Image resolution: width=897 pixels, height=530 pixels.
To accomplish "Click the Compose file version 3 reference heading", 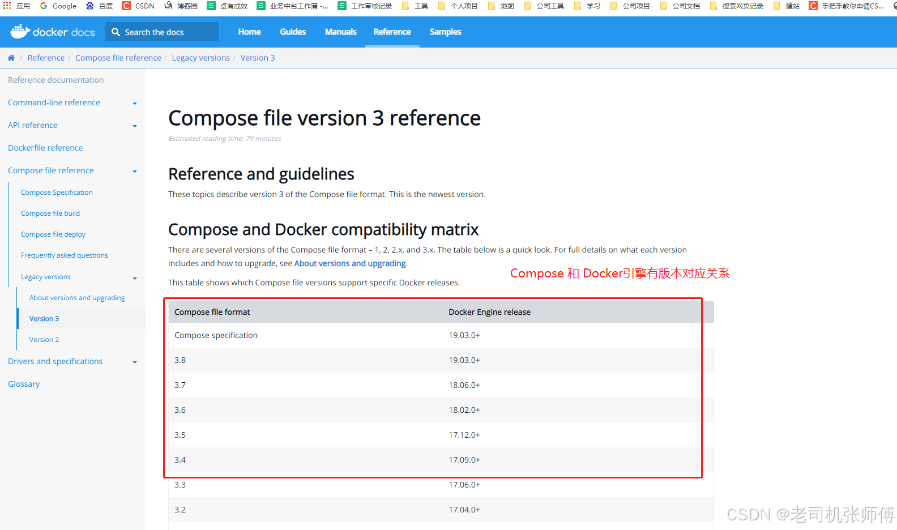I will coord(324,118).
